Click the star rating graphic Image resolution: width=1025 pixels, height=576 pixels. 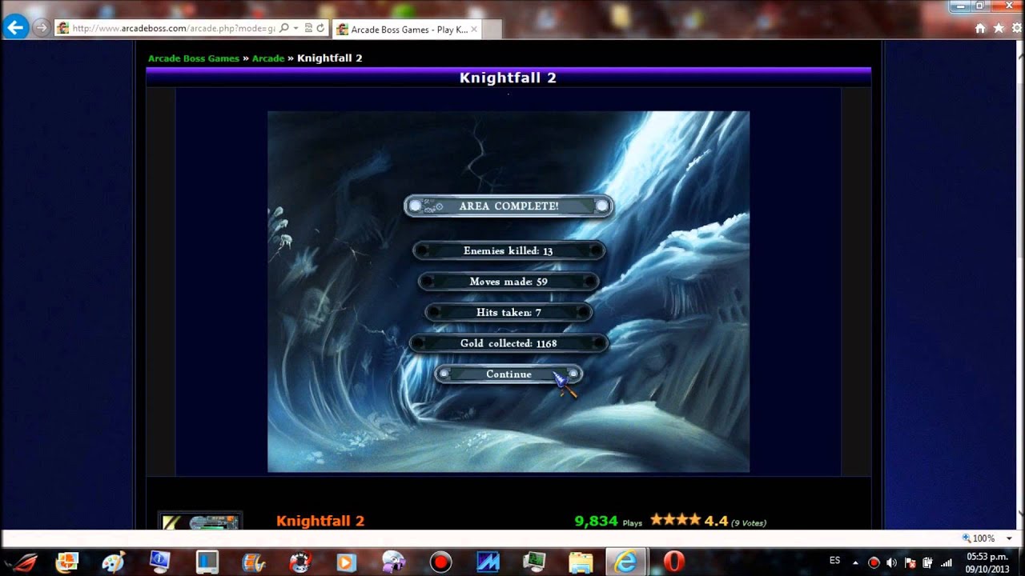click(675, 520)
